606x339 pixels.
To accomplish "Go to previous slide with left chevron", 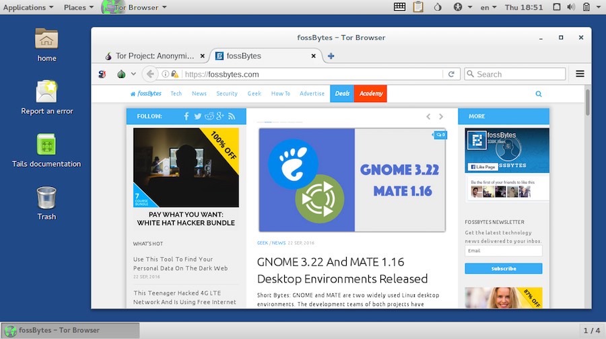I will (x=428, y=116).
